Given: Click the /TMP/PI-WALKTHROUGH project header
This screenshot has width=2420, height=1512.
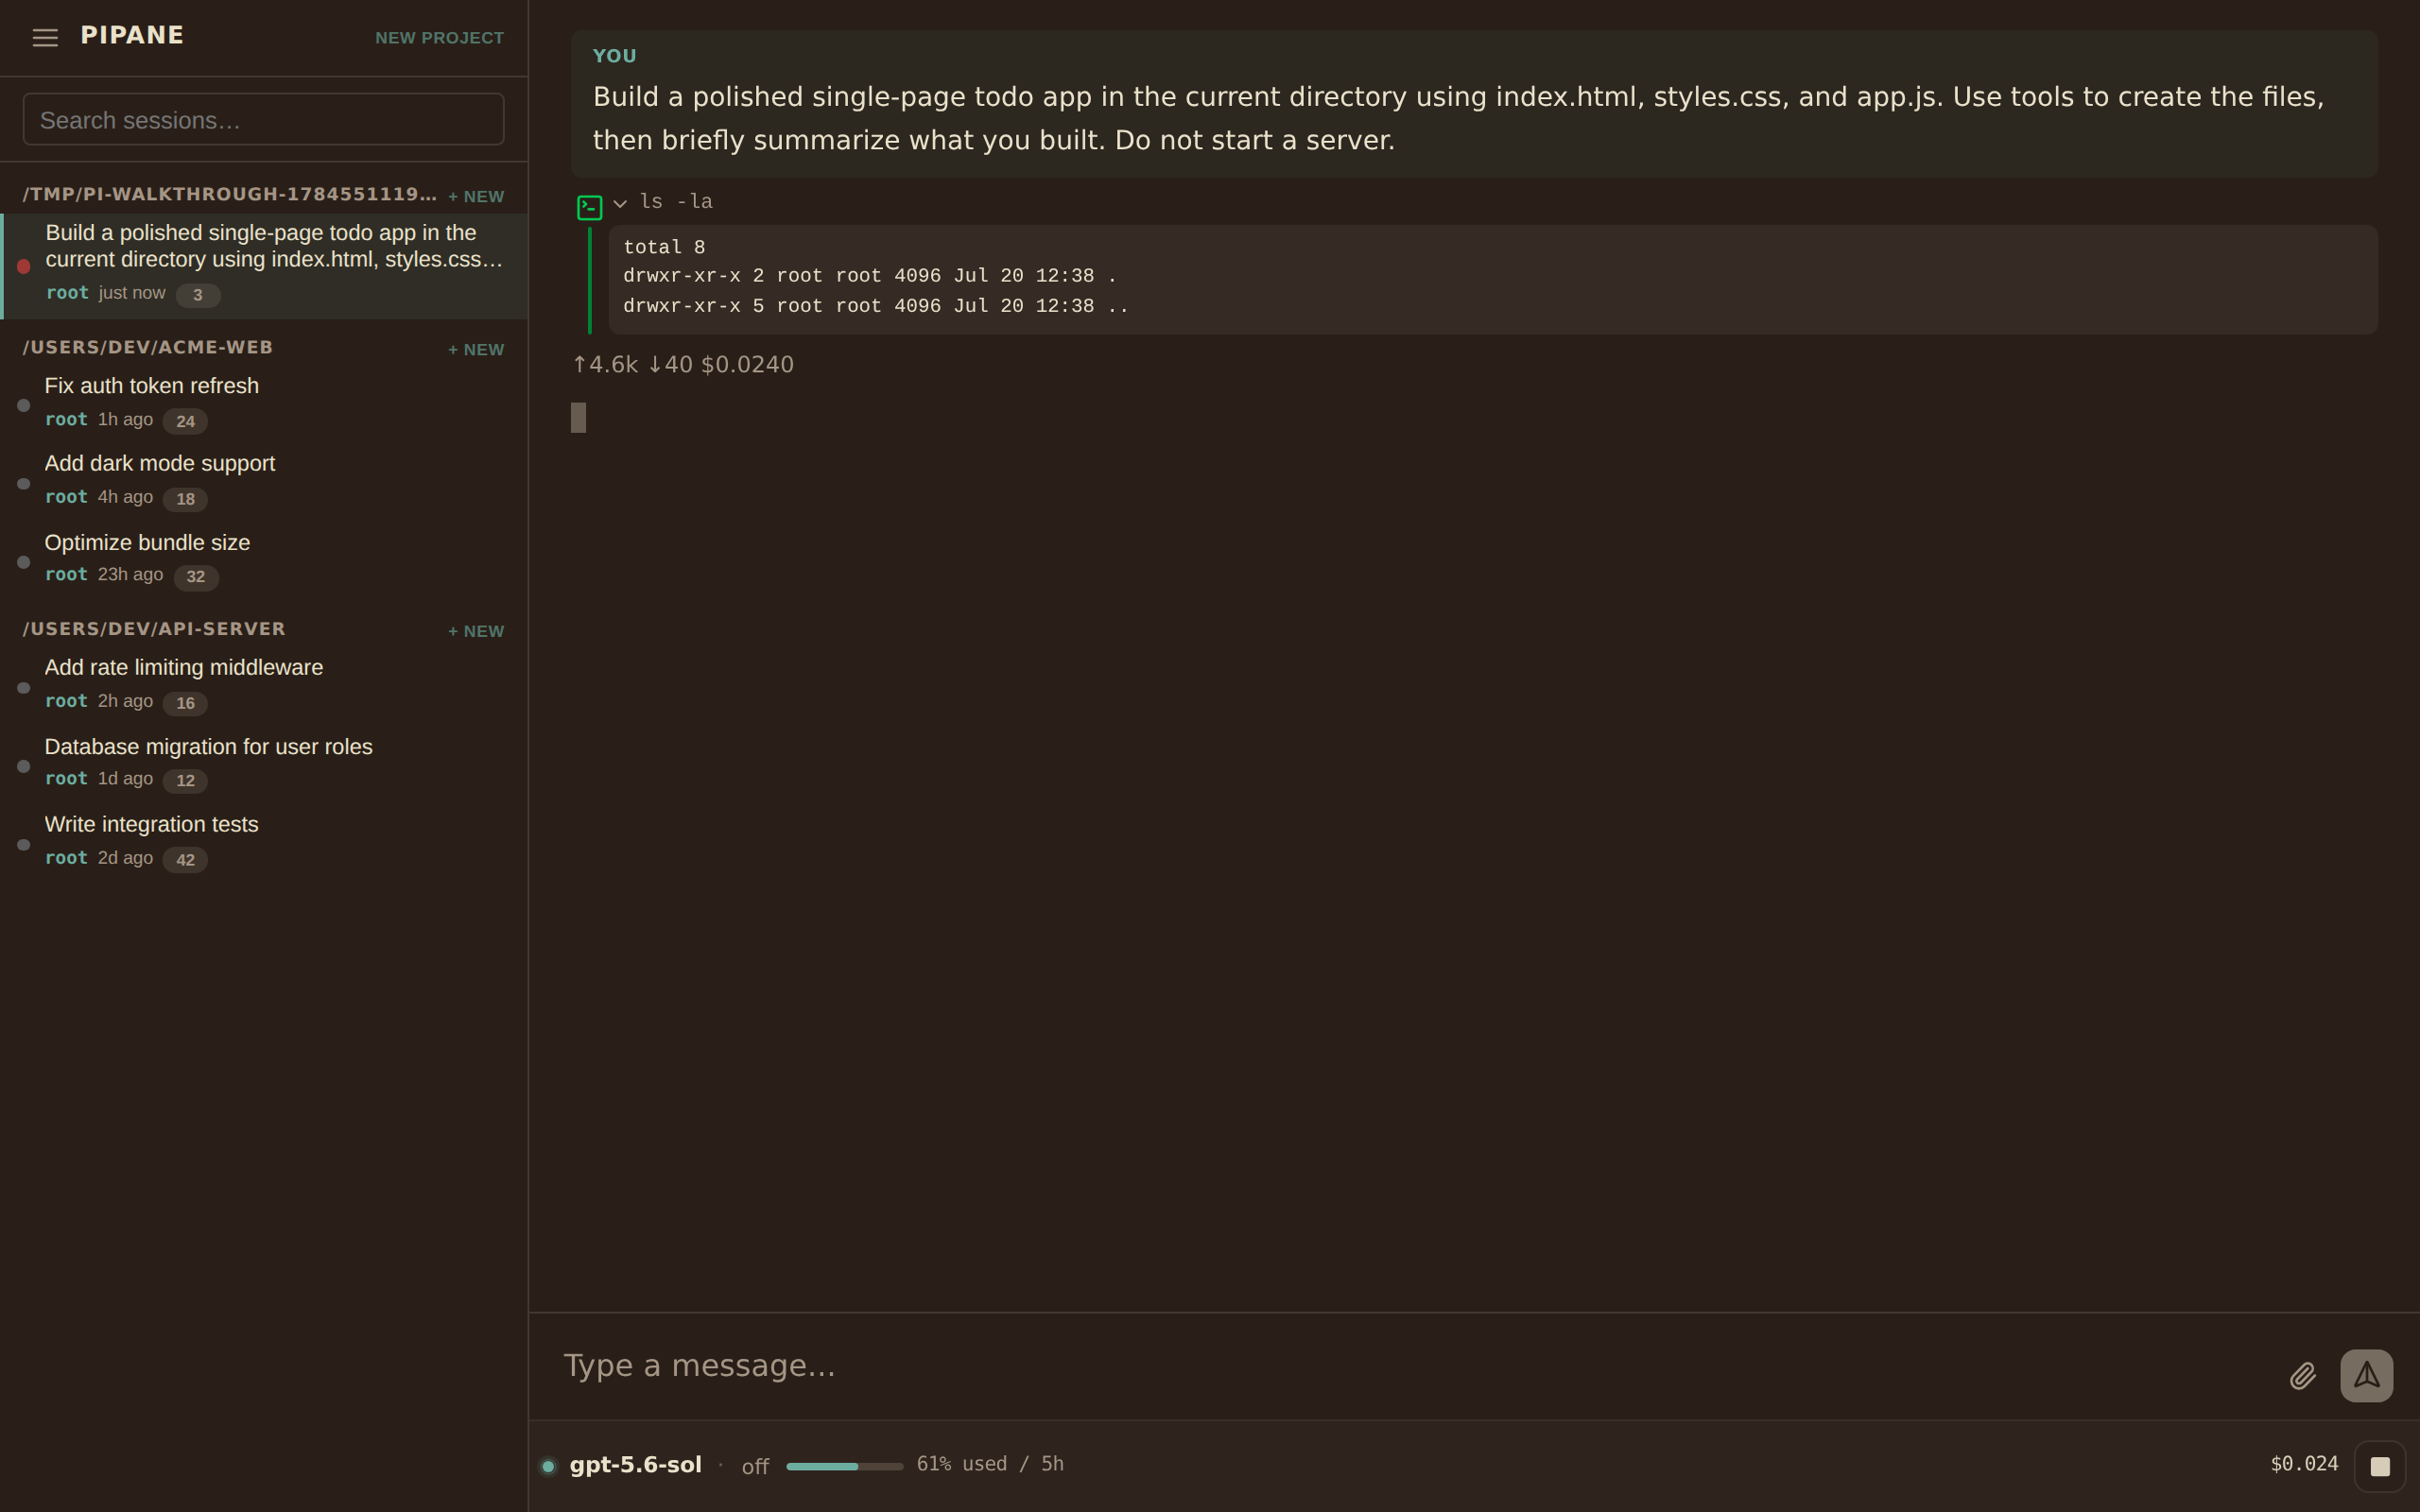Looking at the screenshot, I should click(x=230, y=195).
